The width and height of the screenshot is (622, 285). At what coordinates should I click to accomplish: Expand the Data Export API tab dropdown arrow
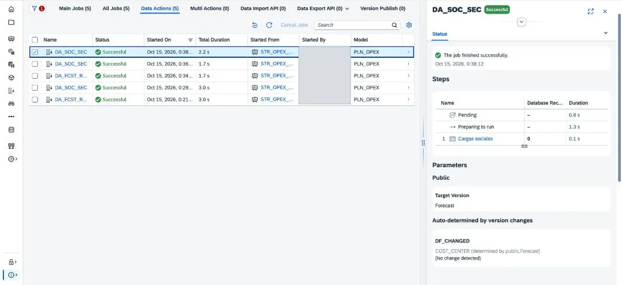click(347, 8)
